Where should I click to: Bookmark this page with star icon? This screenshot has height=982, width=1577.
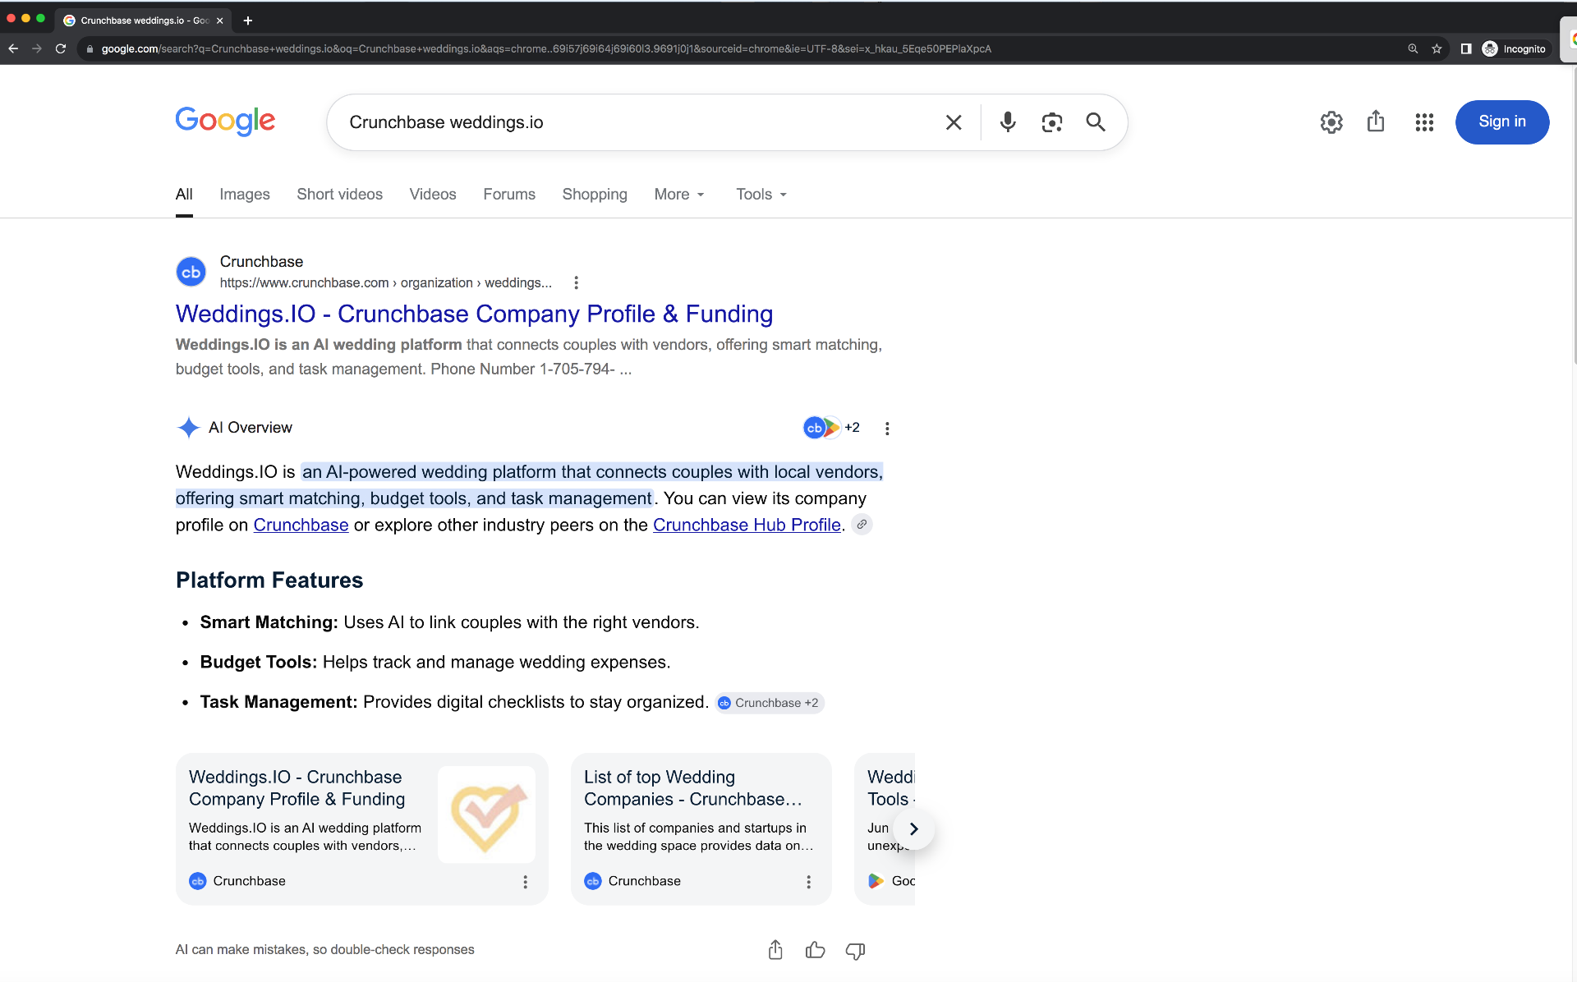pos(1437,48)
